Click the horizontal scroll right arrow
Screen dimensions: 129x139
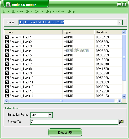coord(119,101)
